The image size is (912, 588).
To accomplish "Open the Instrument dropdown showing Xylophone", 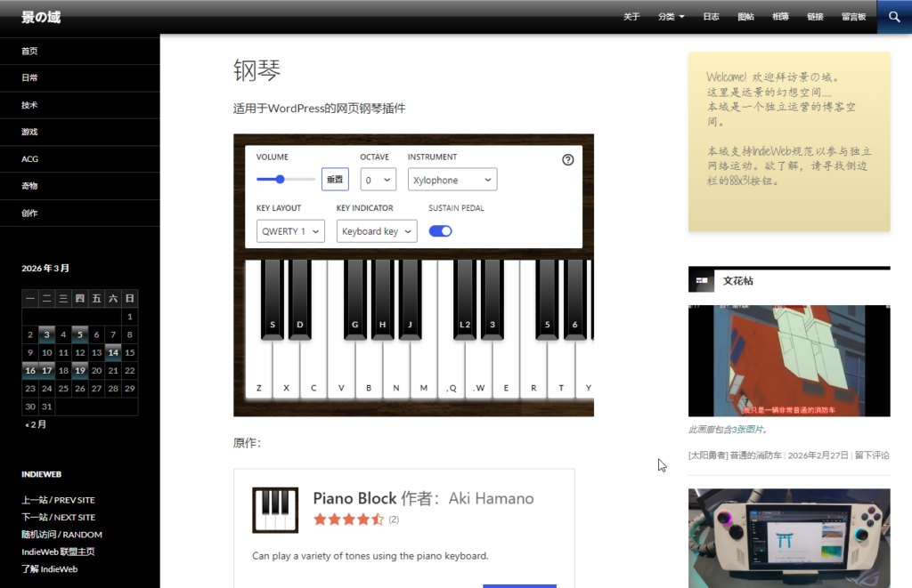I will pyautogui.click(x=452, y=180).
